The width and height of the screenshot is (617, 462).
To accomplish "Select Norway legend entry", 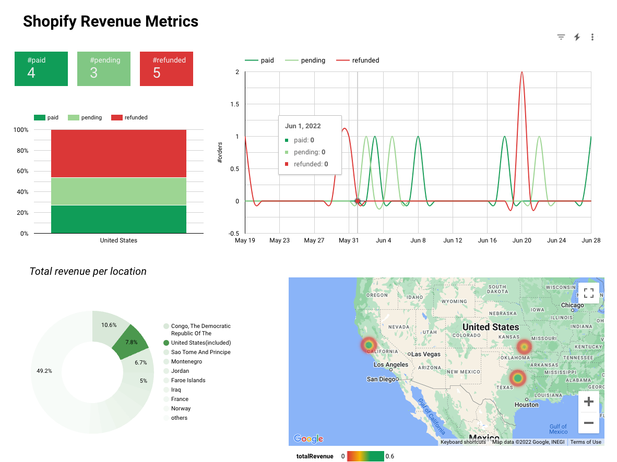I will tap(177, 408).
